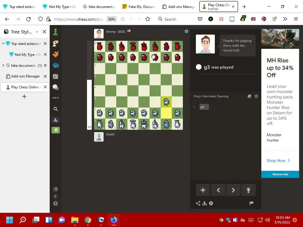This screenshot has width=303, height=227.
Task: Open more toolbar extensions chevron
Action: click(x=285, y=19)
